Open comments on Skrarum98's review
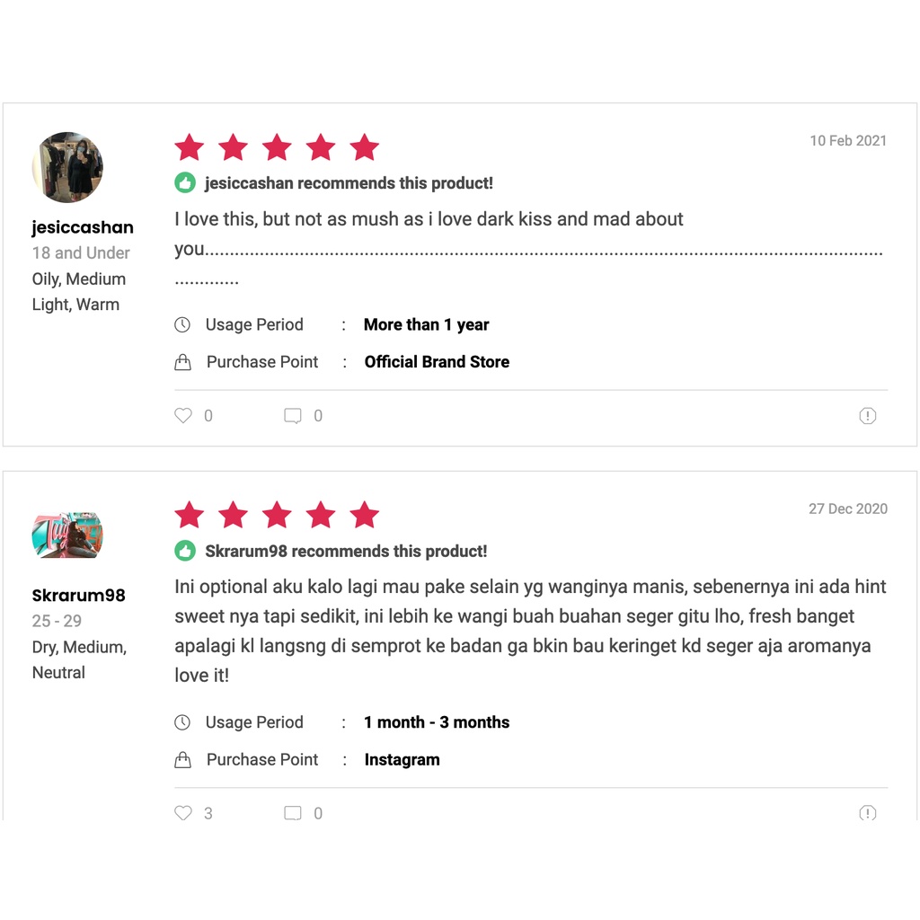The image size is (920, 920). (x=293, y=812)
